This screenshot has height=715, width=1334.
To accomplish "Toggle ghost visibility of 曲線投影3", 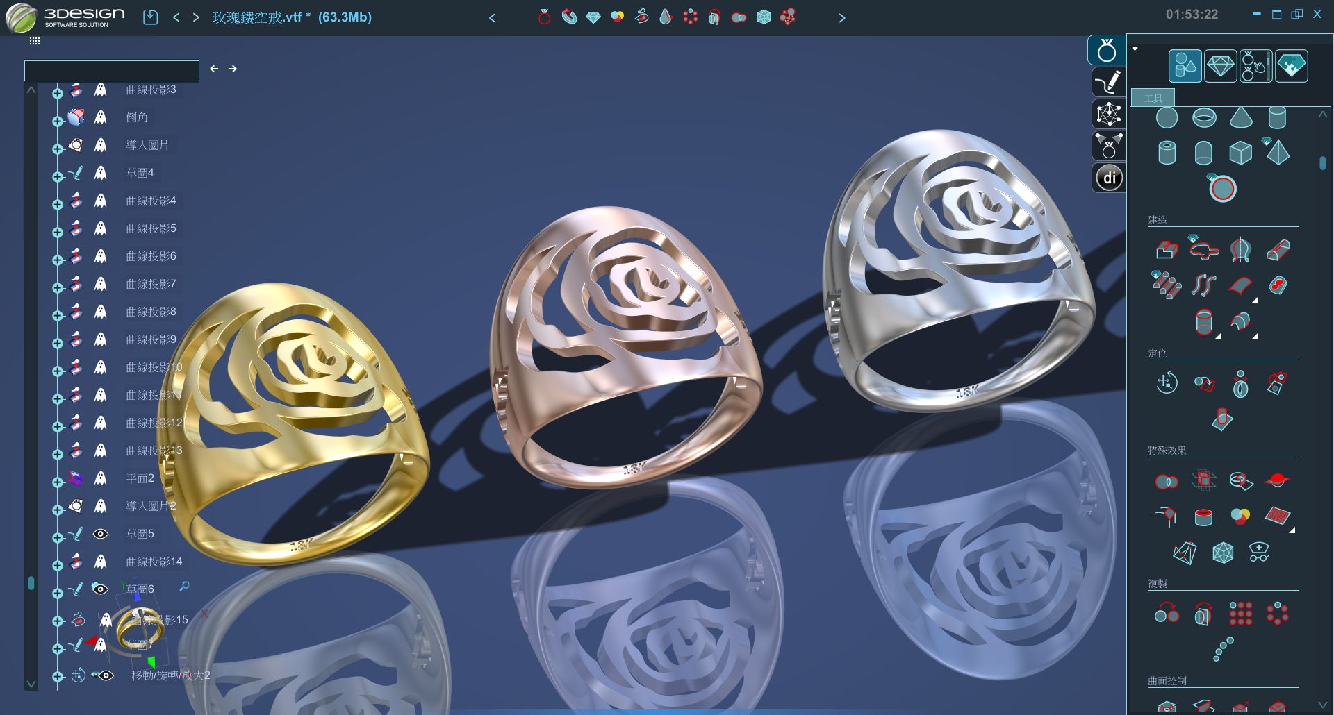I will coord(101,90).
